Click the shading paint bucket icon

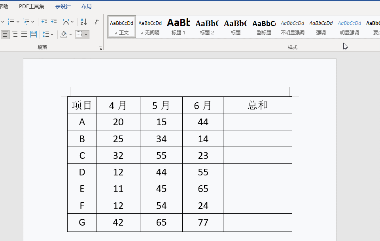click(64, 34)
